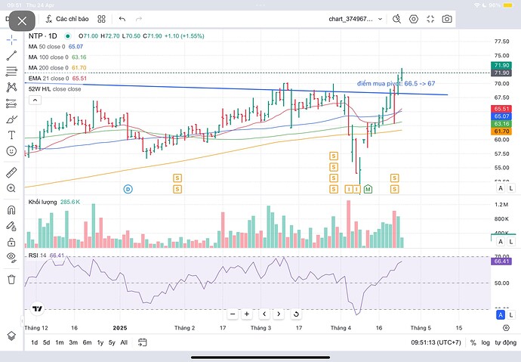Image resolution: width=521 pixels, height=362 pixels.
Task: Select the crosshair cursor tool
Action: point(11,39)
